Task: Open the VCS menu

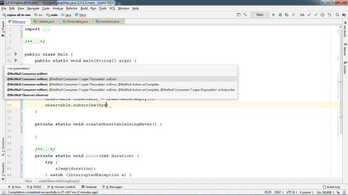Action: click(112, 9)
